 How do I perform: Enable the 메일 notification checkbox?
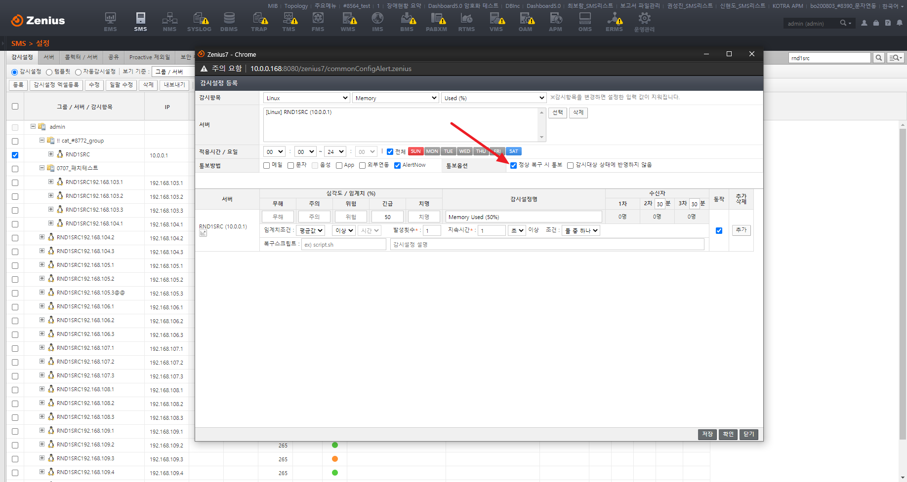(x=267, y=166)
